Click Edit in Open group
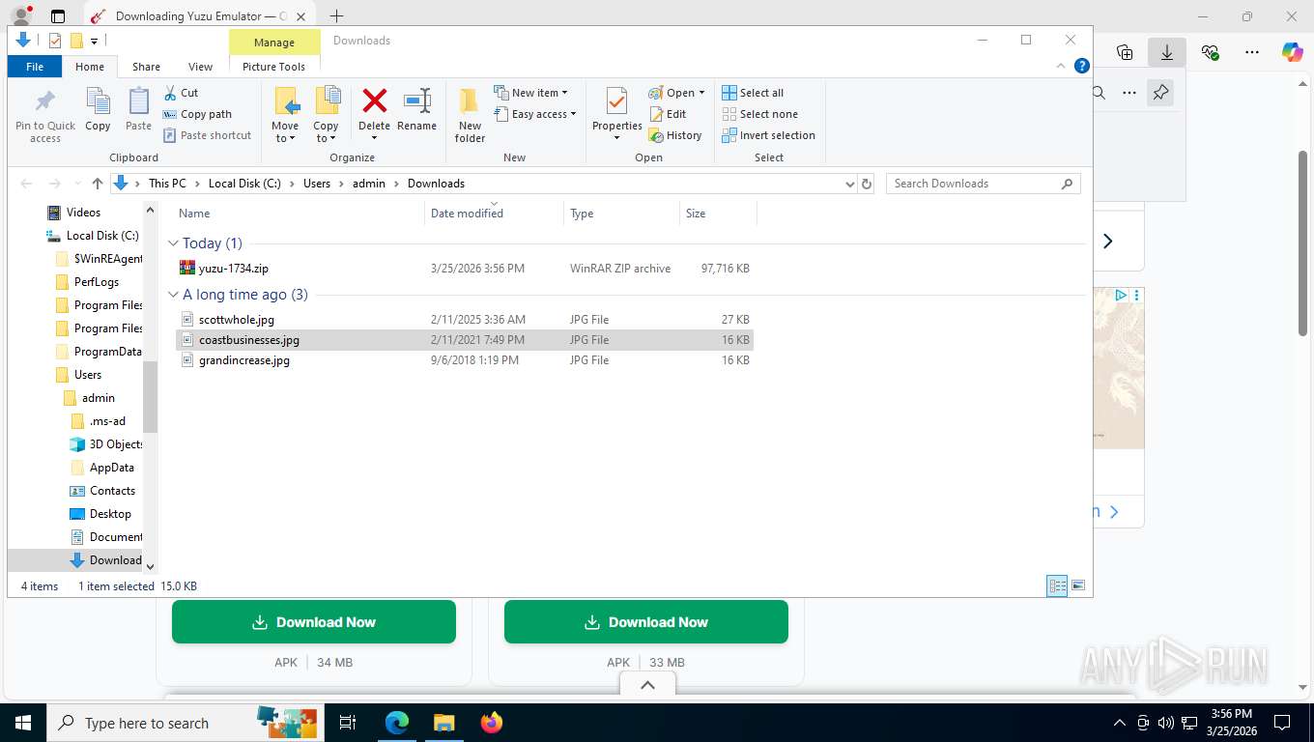The width and height of the screenshot is (1314, 742). (x=668, y=114)
